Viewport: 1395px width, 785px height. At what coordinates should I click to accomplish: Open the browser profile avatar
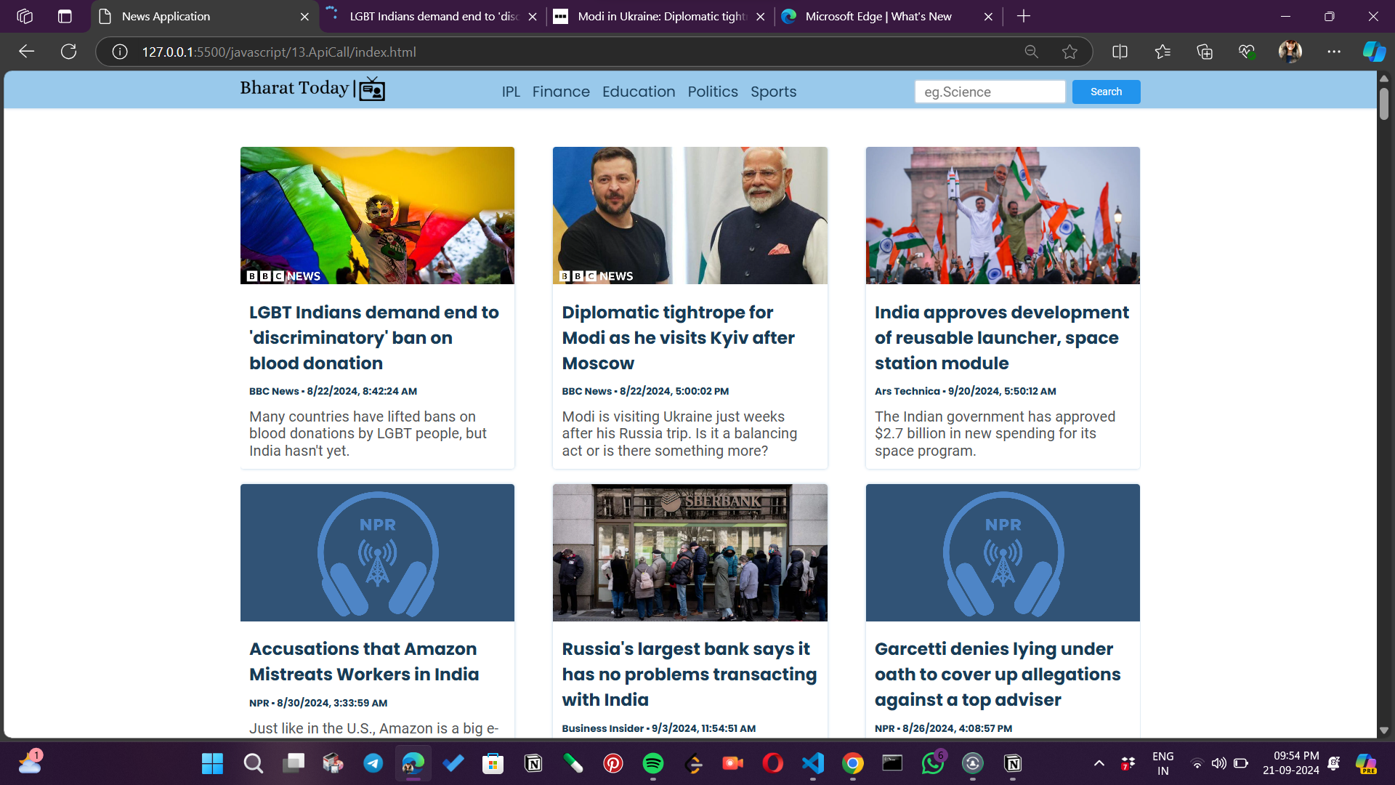pyautogui.click(x=1291, y=52)
